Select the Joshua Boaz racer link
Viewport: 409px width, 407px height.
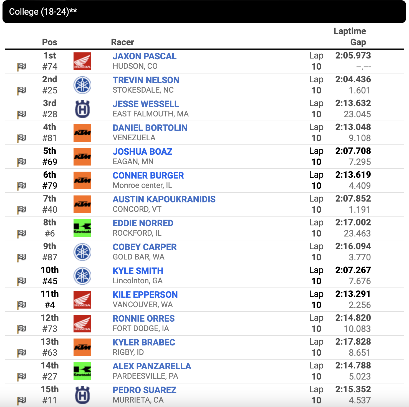point(142,152)
